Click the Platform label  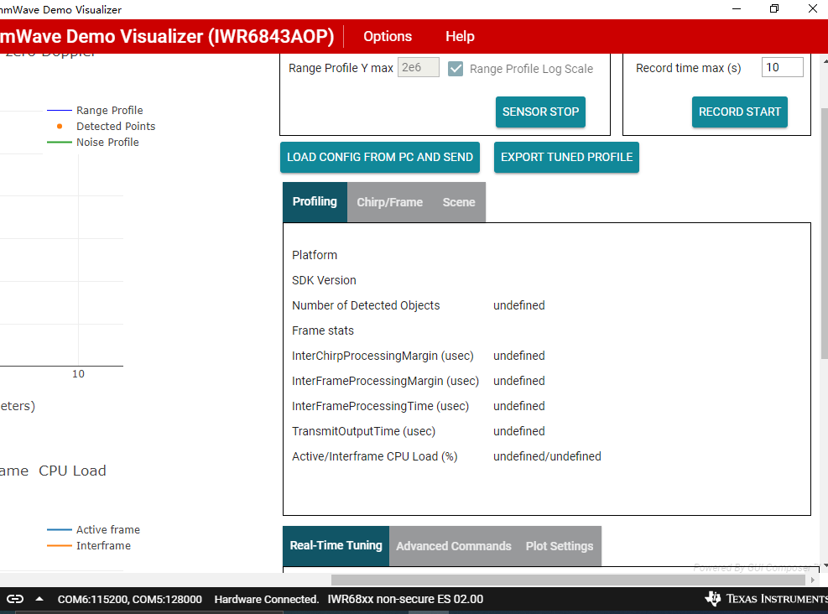tap(315, 255)
